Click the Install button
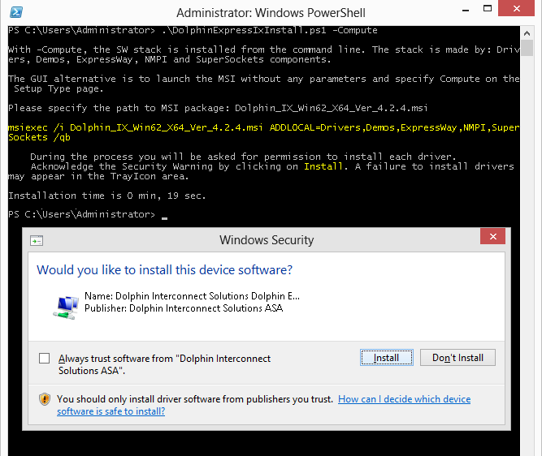 [387, 358]
